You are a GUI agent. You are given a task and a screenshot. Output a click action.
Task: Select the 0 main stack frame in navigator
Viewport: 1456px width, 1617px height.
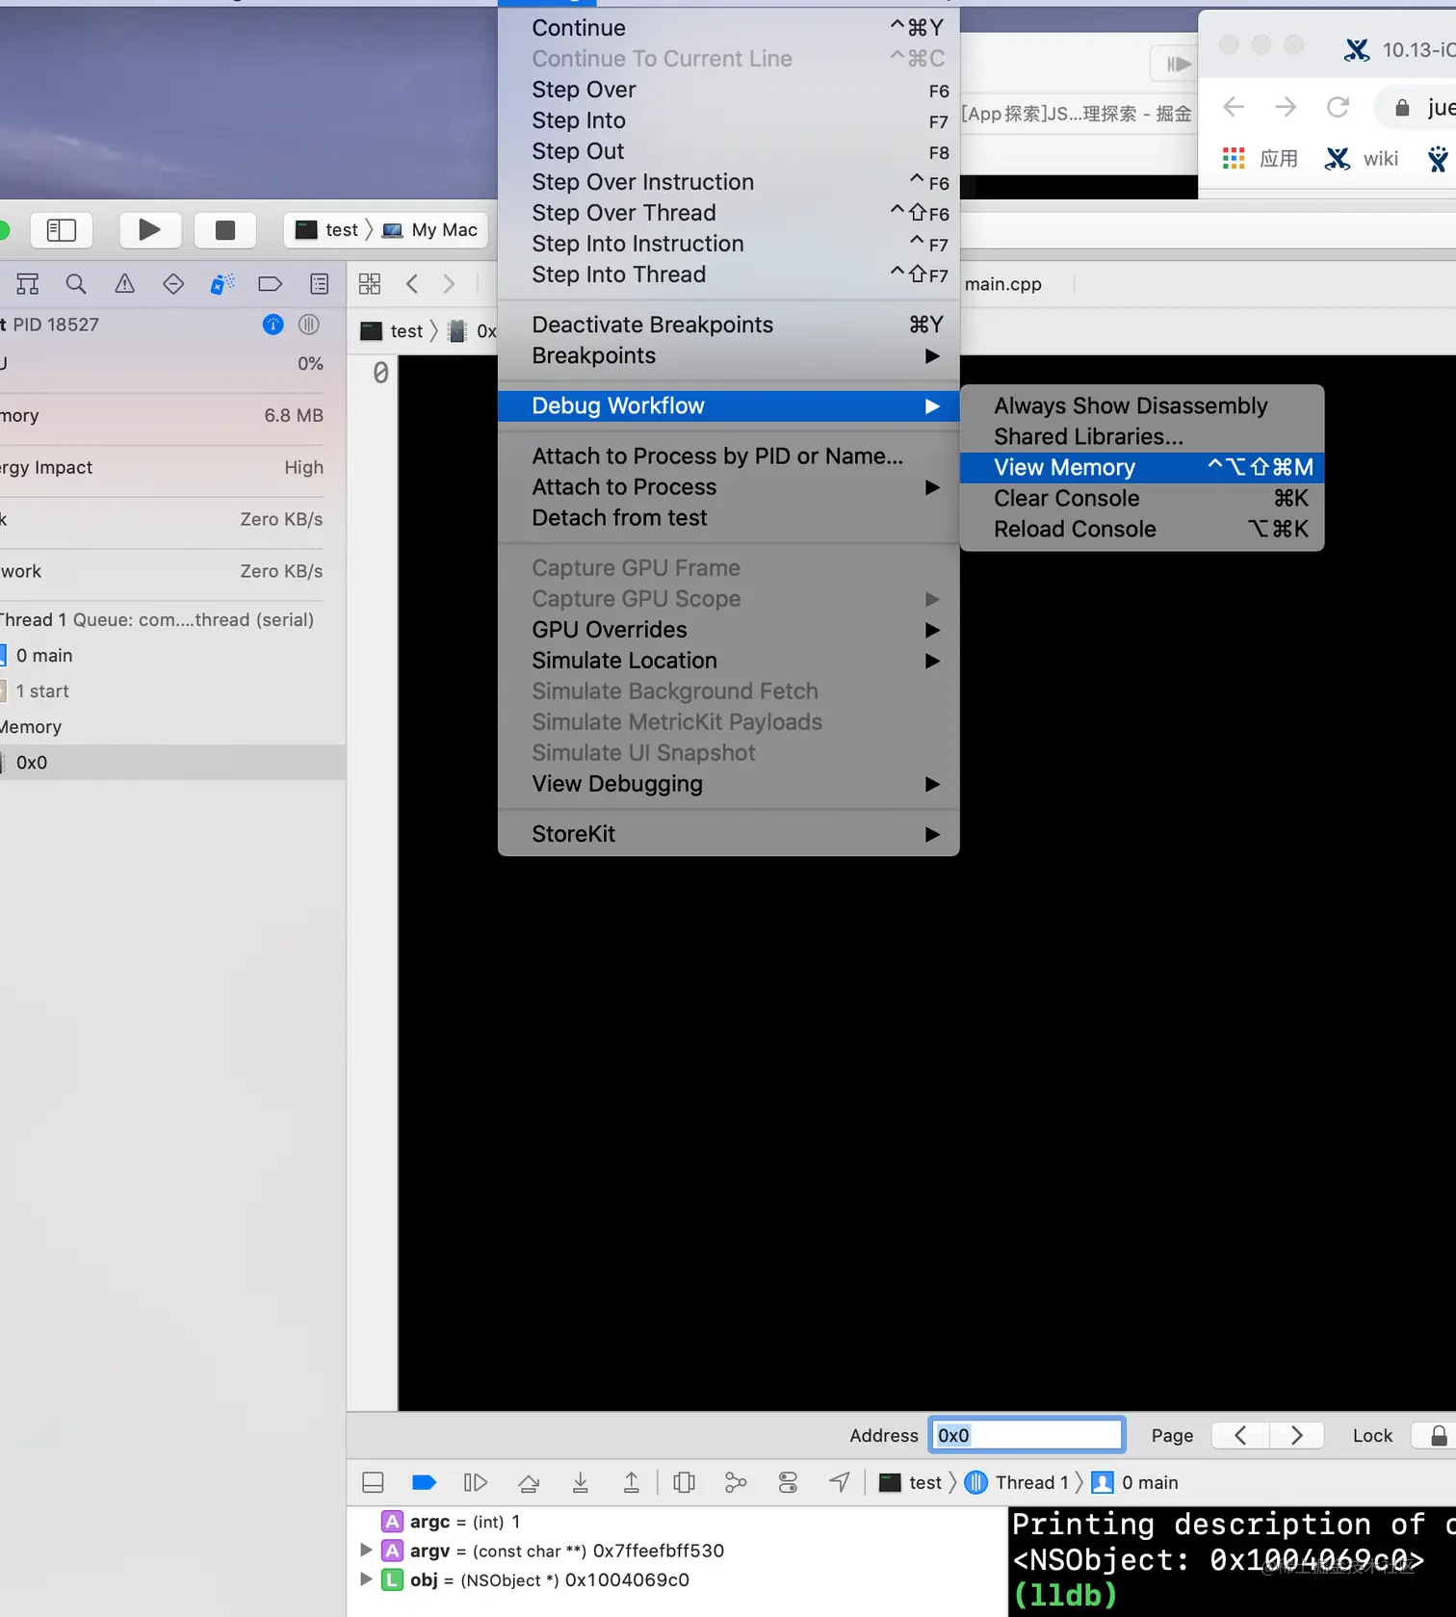coord(44,655)
